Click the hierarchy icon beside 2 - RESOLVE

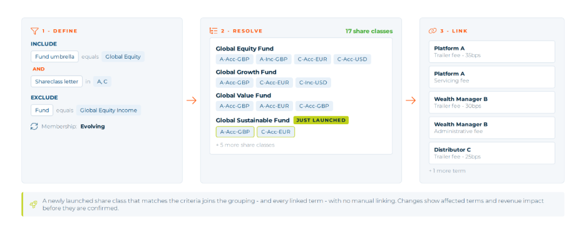(x=213, y=31)
